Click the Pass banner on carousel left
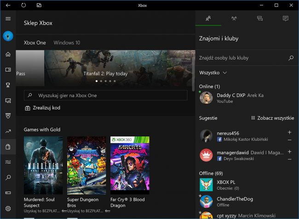Image resolution: width=299 pixels, height=219 pixels. tap(30, 68)
